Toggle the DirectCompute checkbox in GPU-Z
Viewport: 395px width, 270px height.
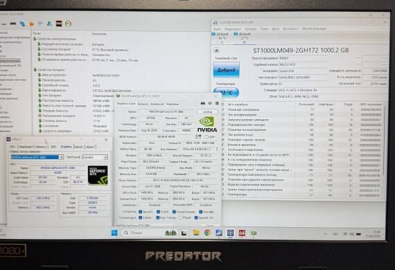174,212
